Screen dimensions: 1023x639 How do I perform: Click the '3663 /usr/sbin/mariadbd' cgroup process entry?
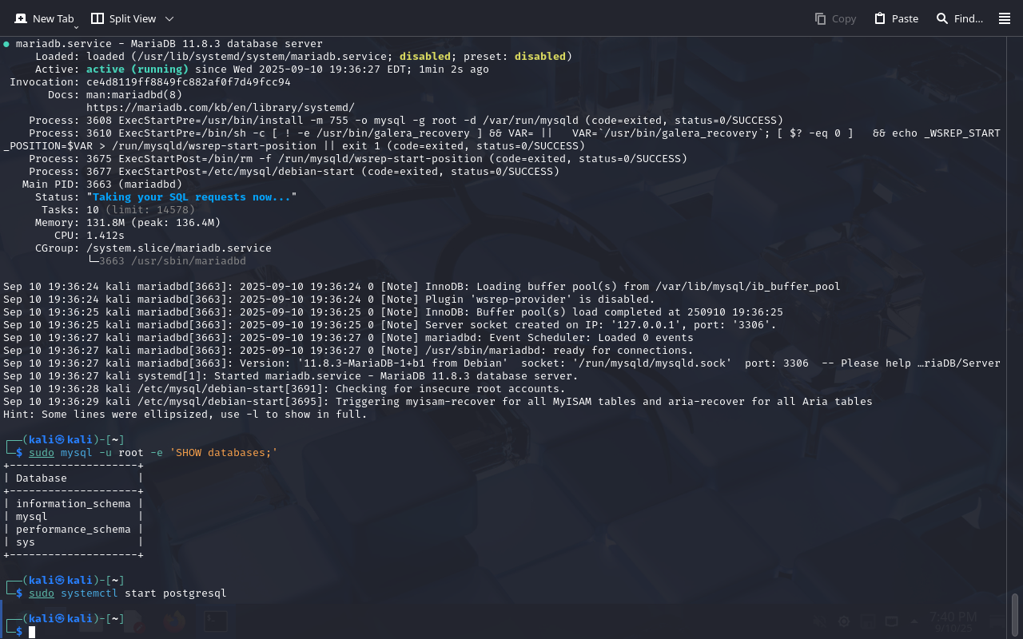173,261
